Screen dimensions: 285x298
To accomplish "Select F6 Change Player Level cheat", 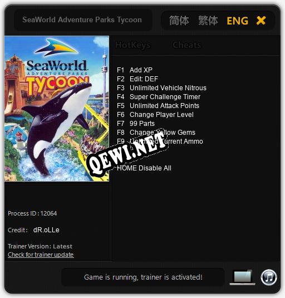I will click(155, 115).
